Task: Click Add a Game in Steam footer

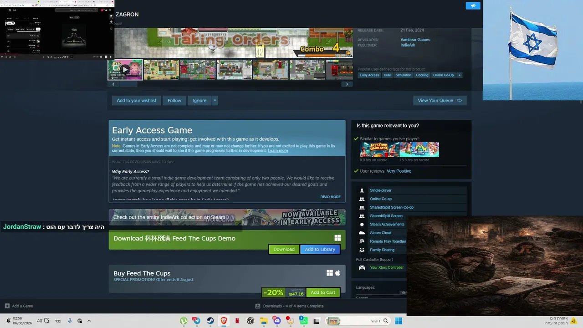Action: coord(19,306)
